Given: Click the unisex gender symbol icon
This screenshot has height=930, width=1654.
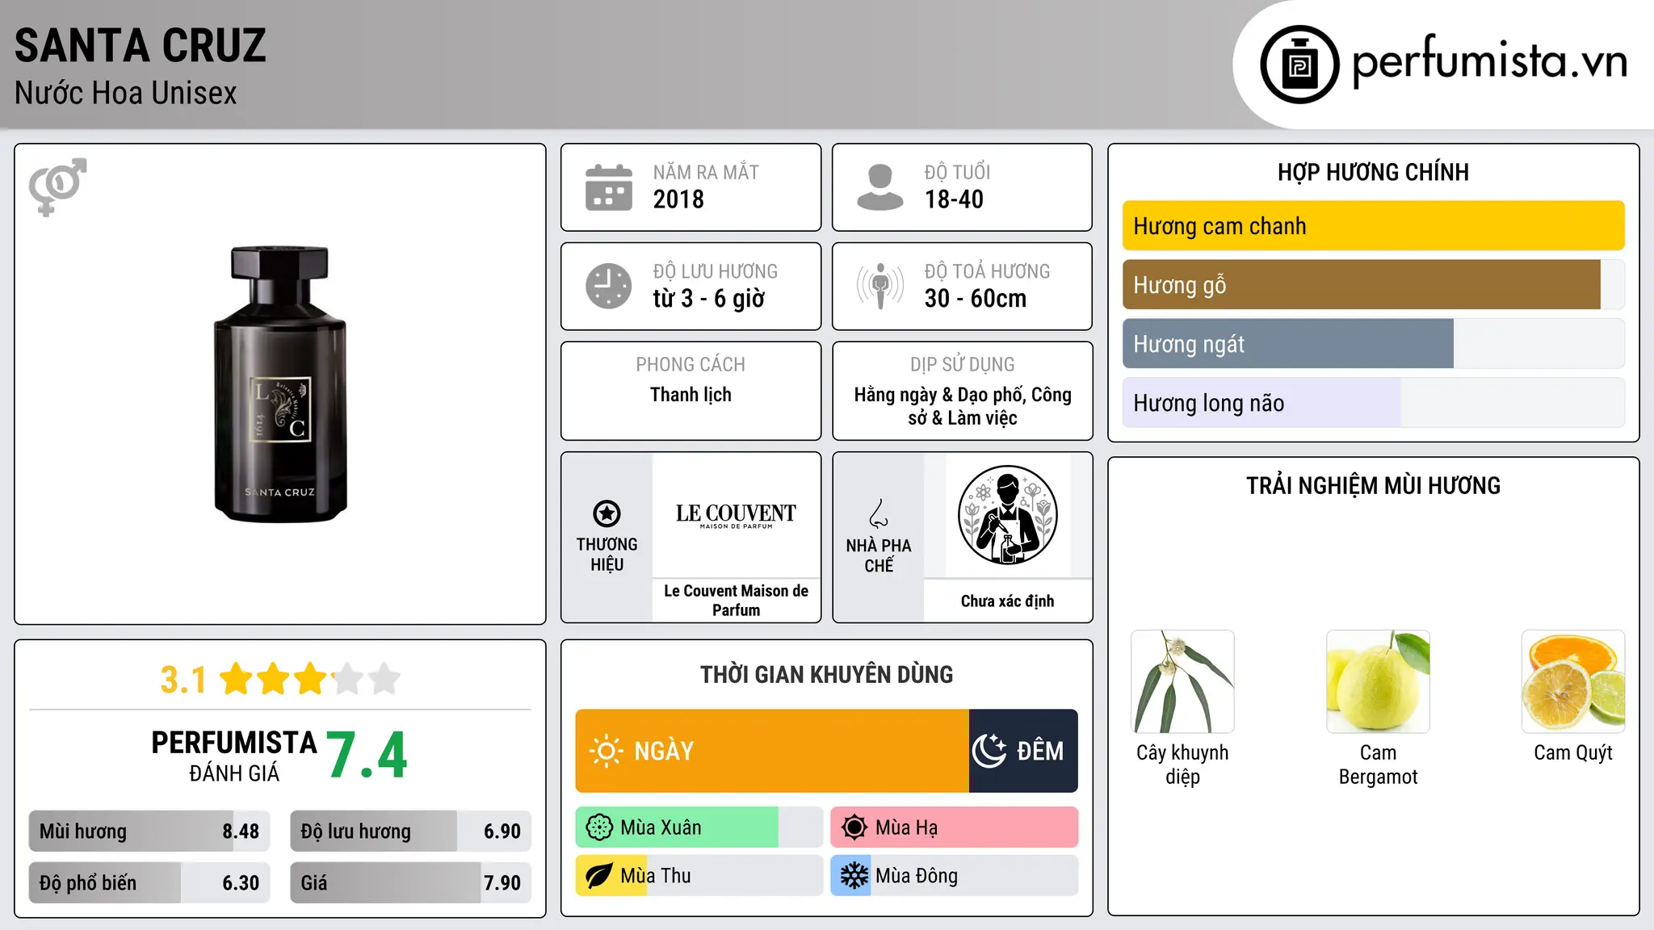Looking at the screenshot, I should (x=57, y=186).
